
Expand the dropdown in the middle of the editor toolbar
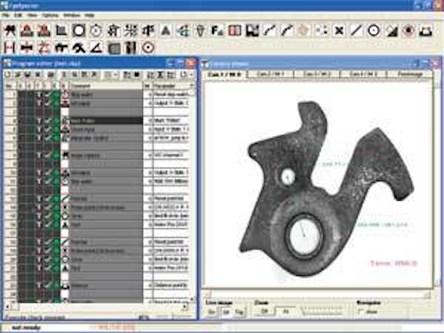click(115, 75)
